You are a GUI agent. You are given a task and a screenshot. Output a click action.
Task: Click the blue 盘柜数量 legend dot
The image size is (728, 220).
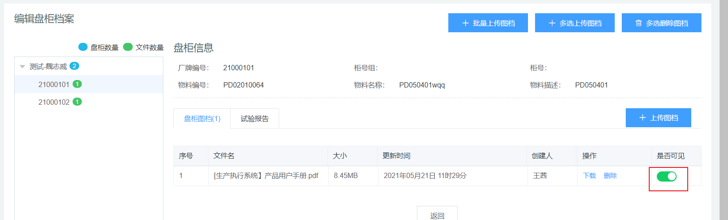(83, 47)
